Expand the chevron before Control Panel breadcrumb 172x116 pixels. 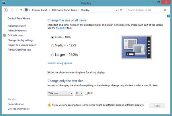[30, 10]
